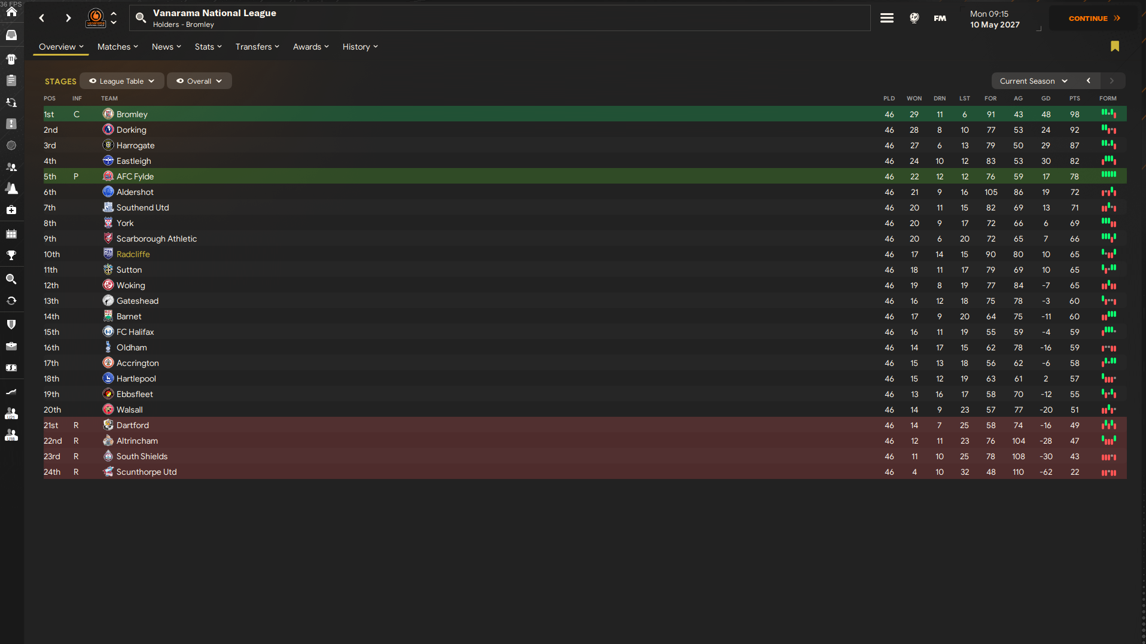Open the Training cones icon
This screenshot has width=1146, height=644.
point(11,188)
